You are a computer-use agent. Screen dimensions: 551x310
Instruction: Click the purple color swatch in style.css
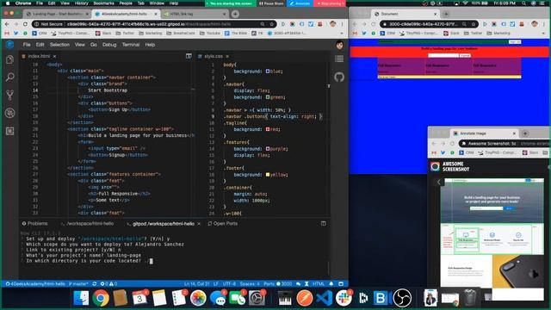tap(268, 149)
